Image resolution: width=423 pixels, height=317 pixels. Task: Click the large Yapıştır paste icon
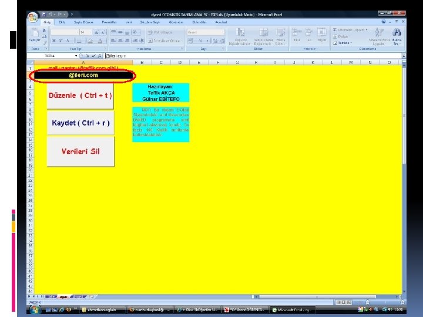tap(35, 33)
